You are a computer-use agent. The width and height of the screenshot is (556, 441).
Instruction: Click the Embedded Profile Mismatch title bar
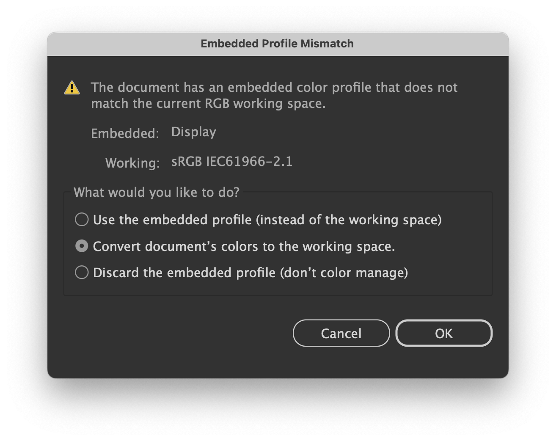pyautogui.click(x=278, y=43)
